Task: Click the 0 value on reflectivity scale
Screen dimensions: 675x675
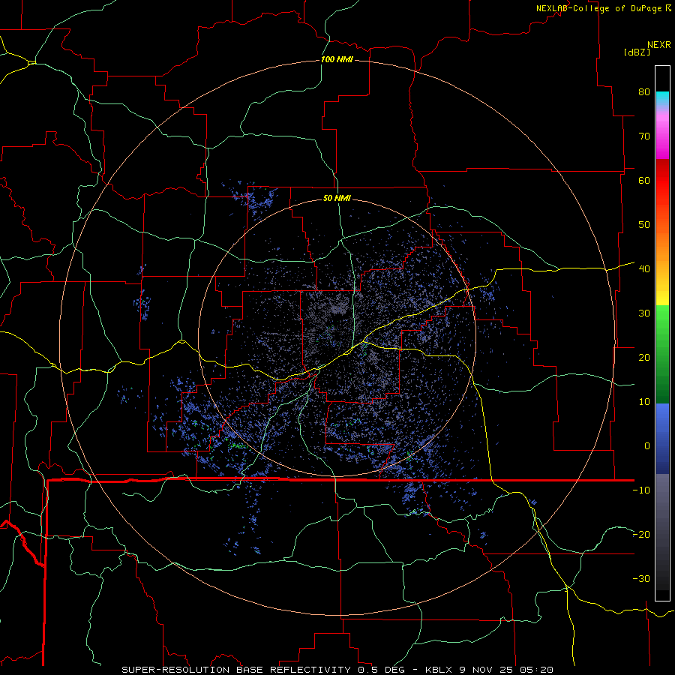Action: tap(647, 446)
